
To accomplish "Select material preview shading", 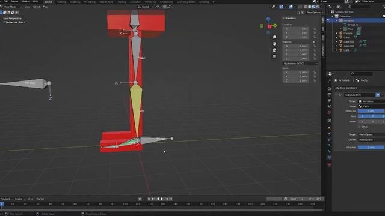I will coord(314,7).
